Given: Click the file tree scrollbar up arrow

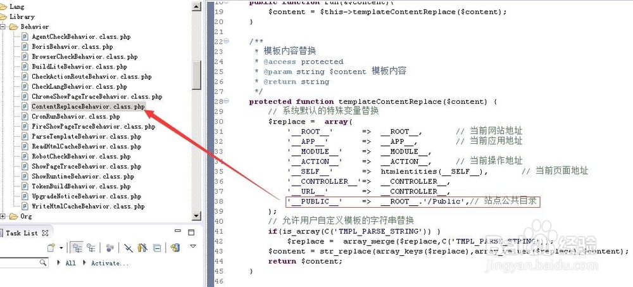Looking at the screenshot, I should [x=197, y=6].
